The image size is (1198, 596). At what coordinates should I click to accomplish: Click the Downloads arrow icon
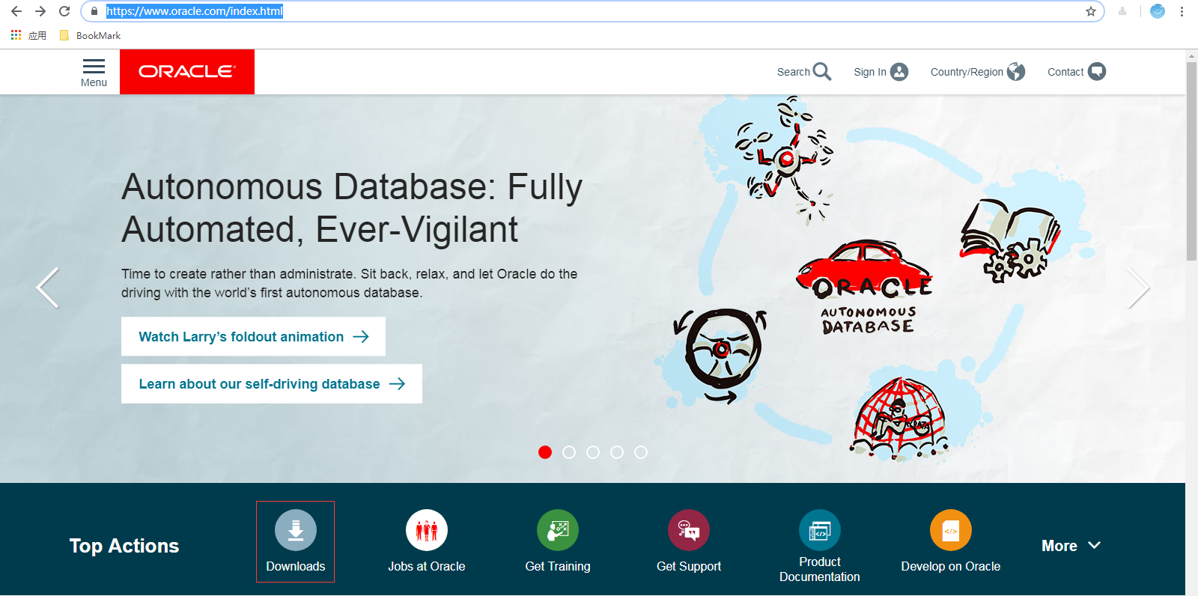click(x=296, y=530)
